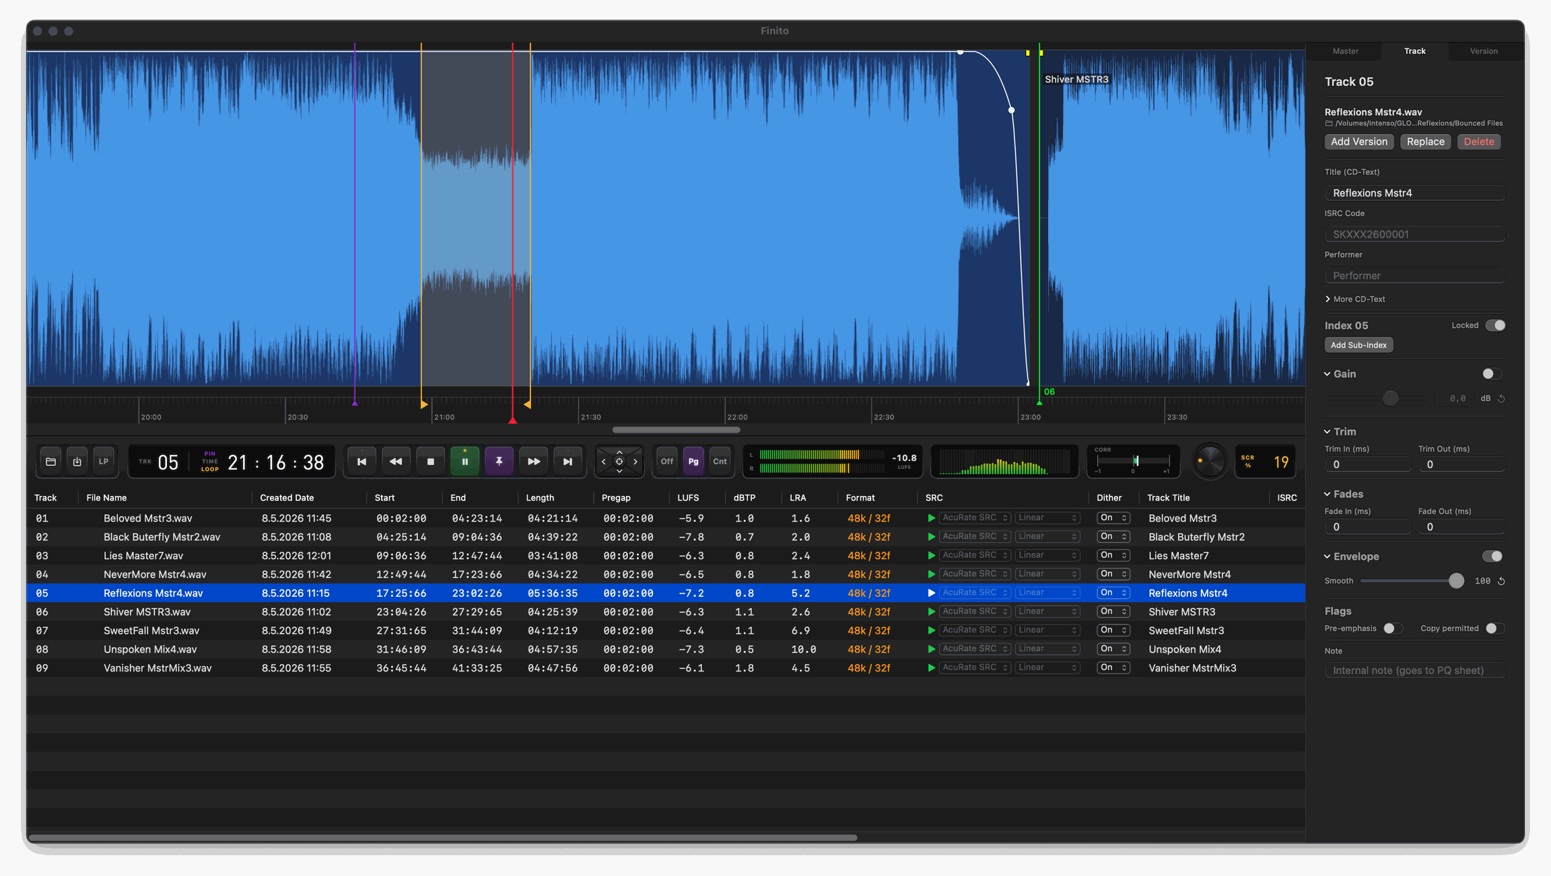Click navigation pad right arrow
This screenshot has height=876, width=1551.
pos(635,462)
